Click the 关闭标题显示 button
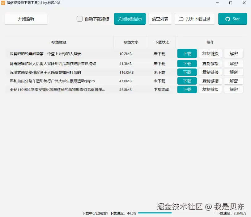This screenshot has width=251, height=217. (x=130, y=19)
